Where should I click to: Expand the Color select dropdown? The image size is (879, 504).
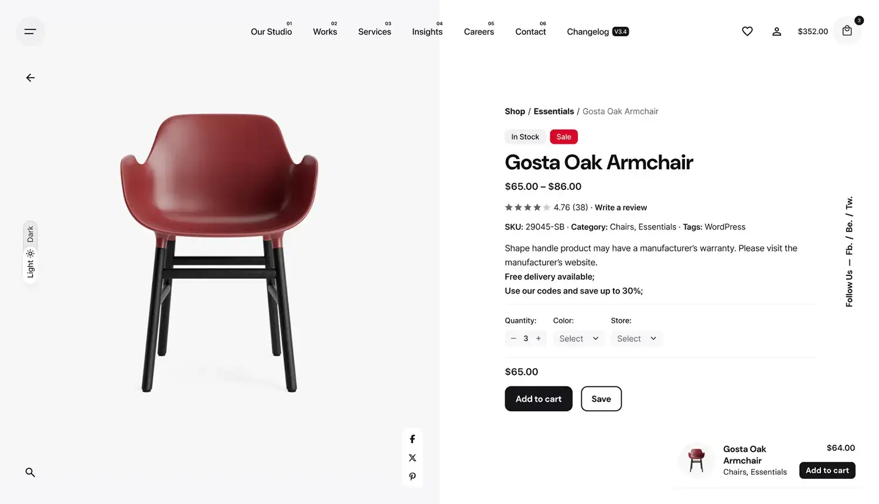click(579, 339)
